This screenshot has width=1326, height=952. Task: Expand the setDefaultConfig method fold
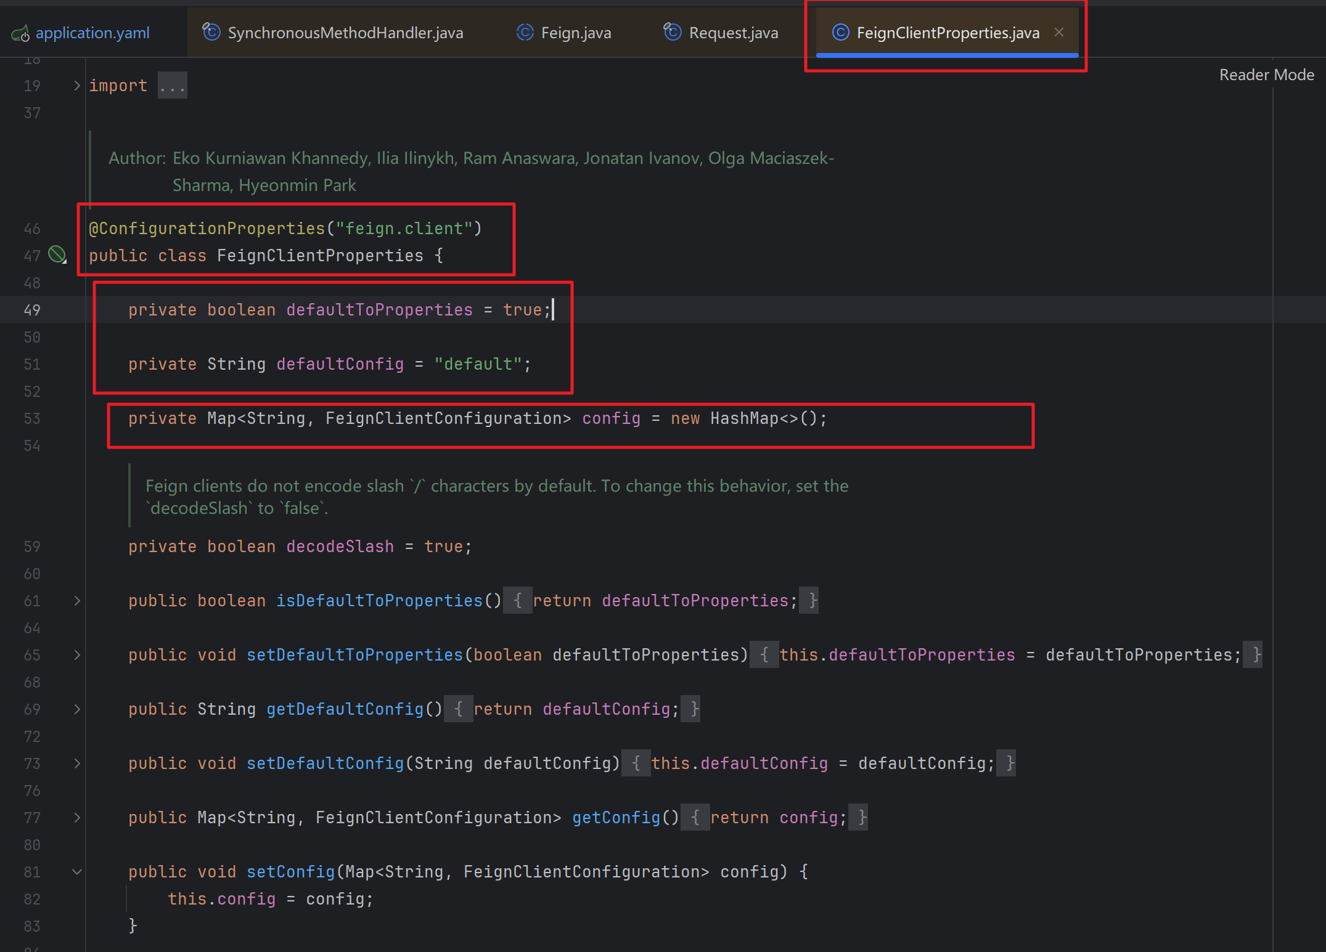click(x=77, y=763)
